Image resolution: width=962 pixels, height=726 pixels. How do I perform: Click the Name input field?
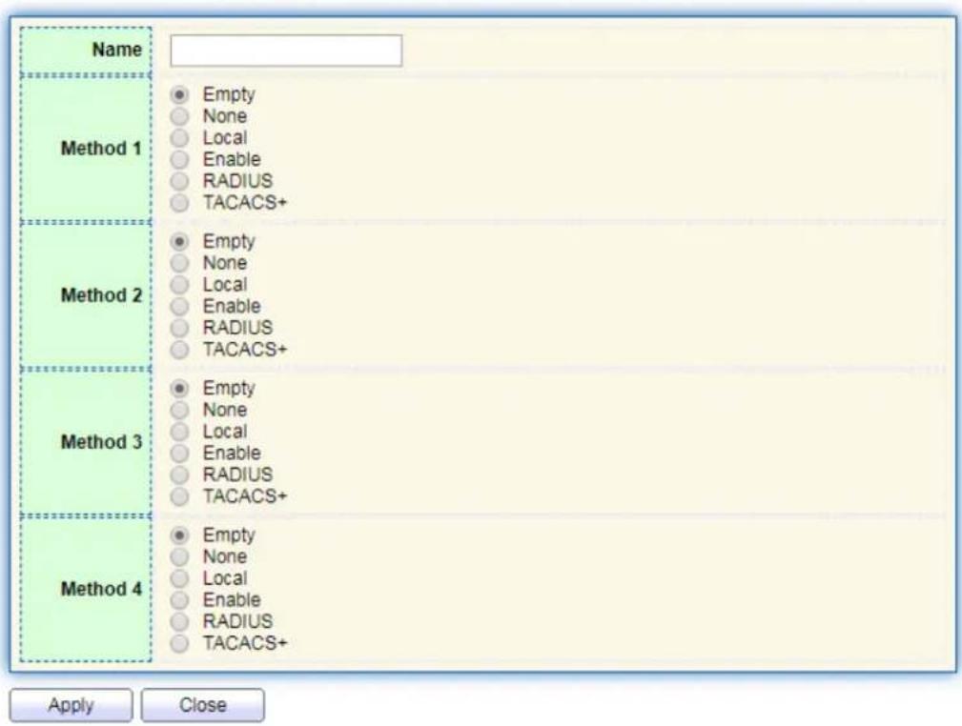(x=286, y=50)
